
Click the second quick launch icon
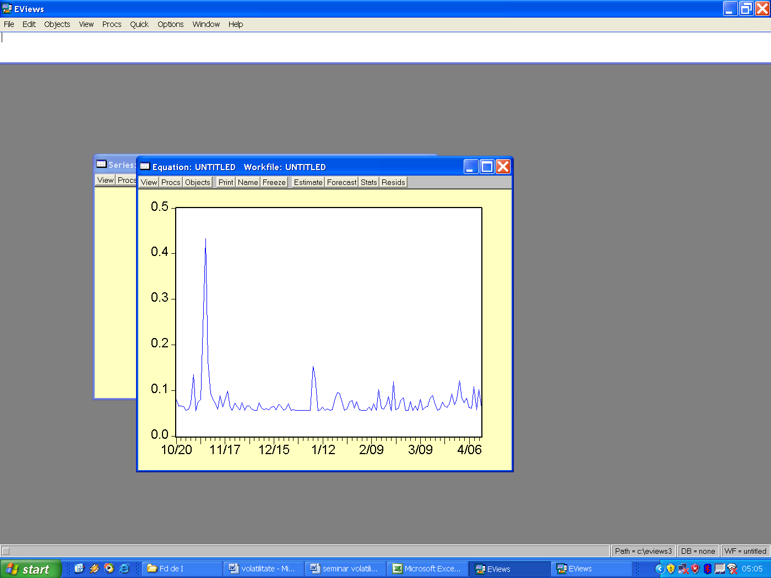(94, 569)
